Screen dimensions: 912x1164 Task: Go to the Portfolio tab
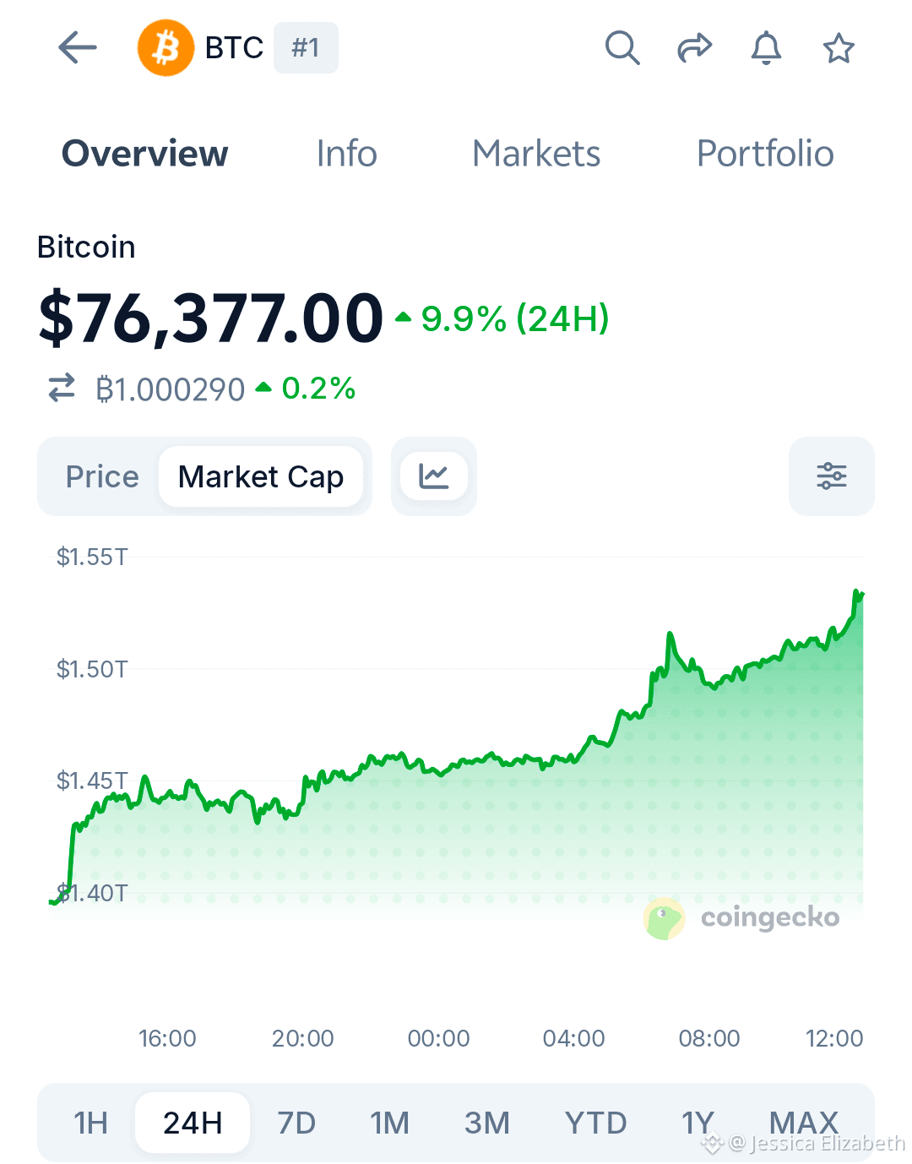click(765, 154)
